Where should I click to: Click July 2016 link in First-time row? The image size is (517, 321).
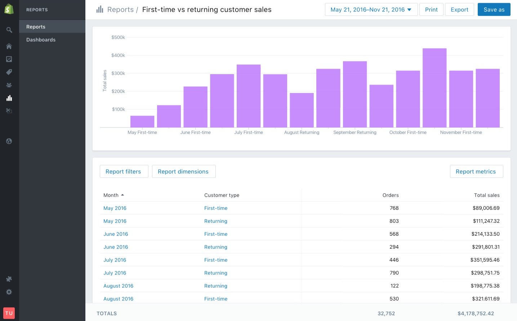pos(115,260)
